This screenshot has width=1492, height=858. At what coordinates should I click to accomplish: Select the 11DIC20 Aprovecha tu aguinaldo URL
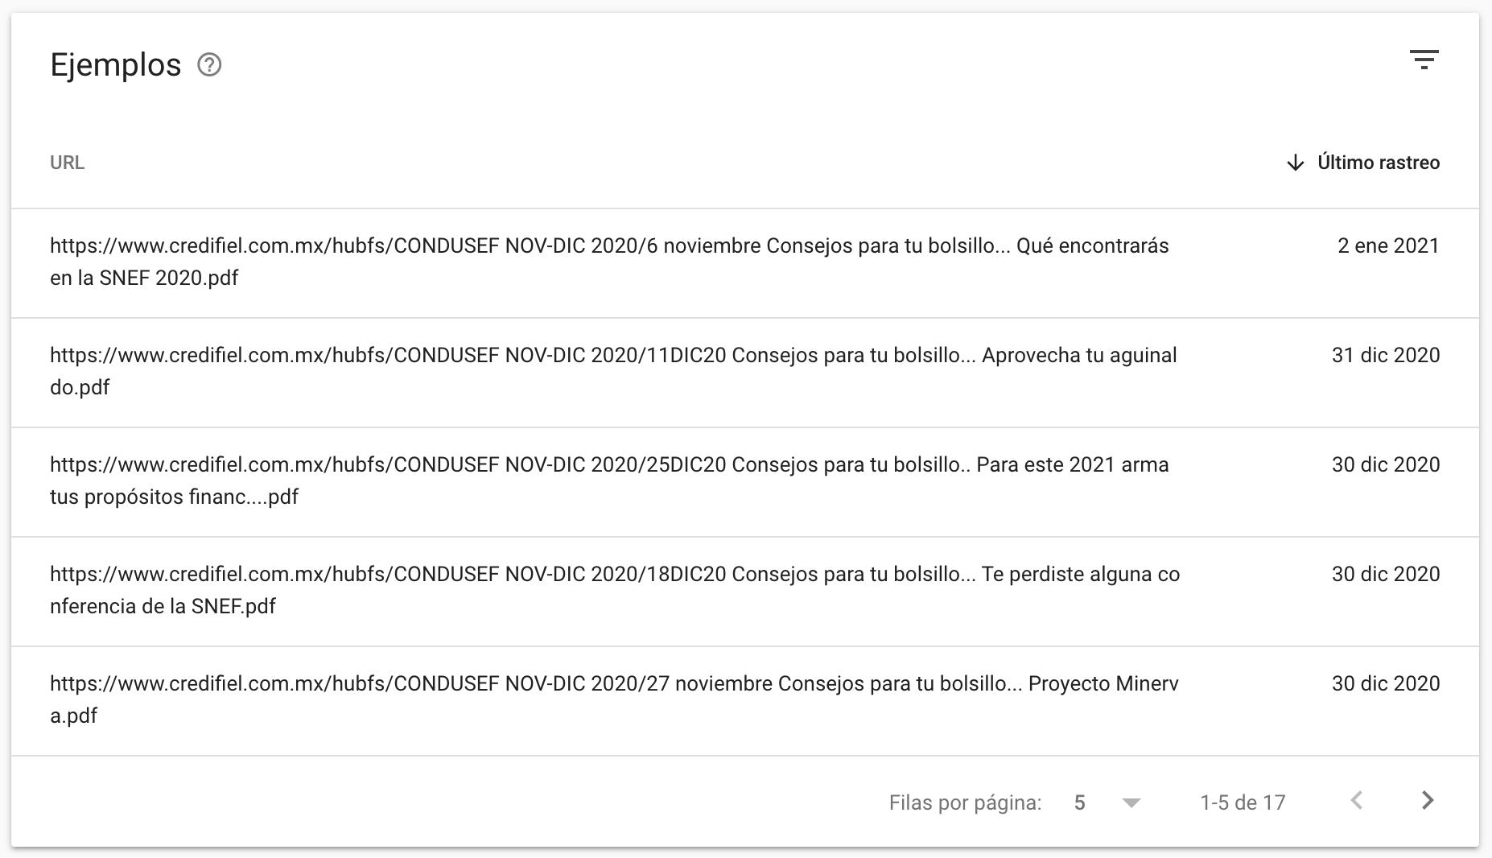[x=613, y=371]
